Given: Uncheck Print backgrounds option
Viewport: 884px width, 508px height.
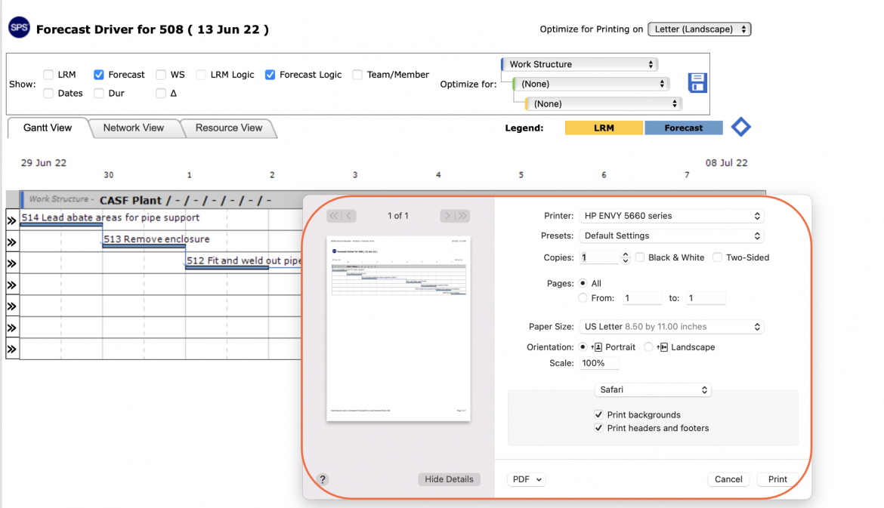Looking at the screenshot, I should 598,414.
